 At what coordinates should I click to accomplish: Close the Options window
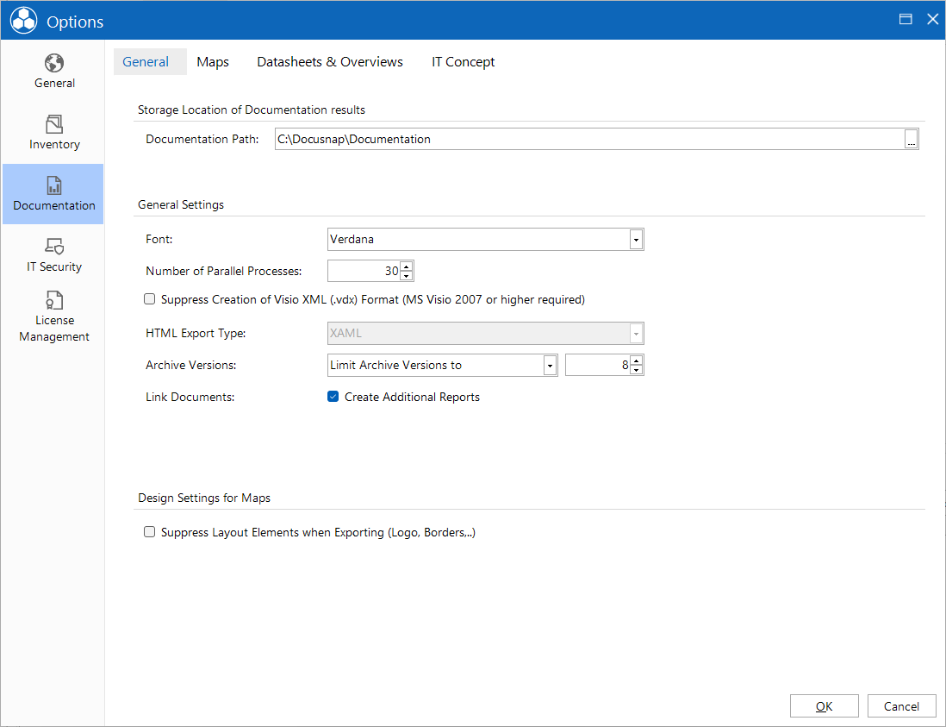click(x=933, y=19)
